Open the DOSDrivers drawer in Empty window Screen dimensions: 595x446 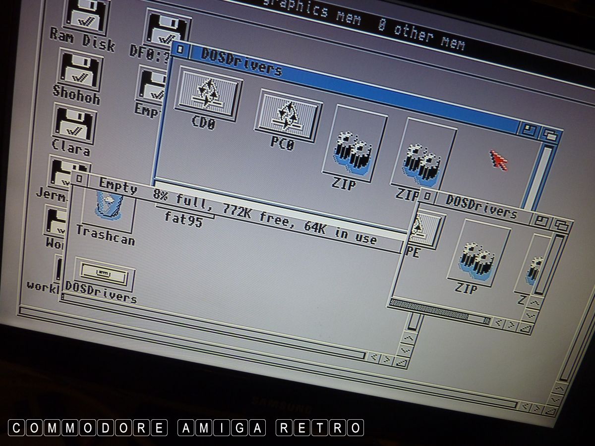[104, 276]
